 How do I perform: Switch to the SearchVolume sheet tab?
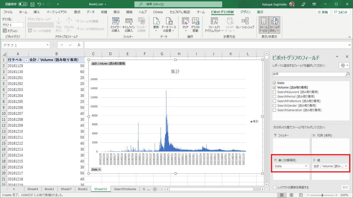pos(125,189)
